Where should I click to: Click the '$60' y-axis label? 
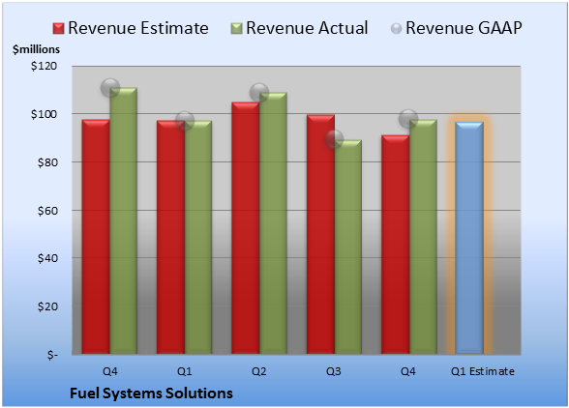[47, 211]
